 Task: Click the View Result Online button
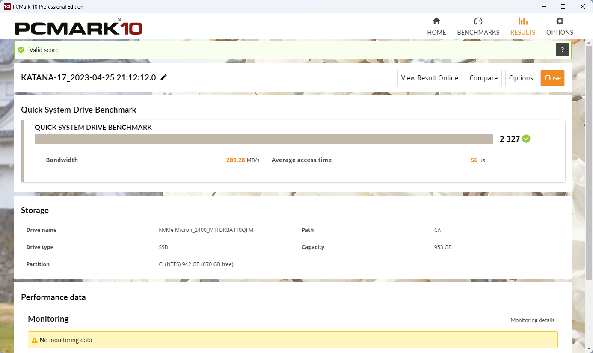[x=430, y=78]
